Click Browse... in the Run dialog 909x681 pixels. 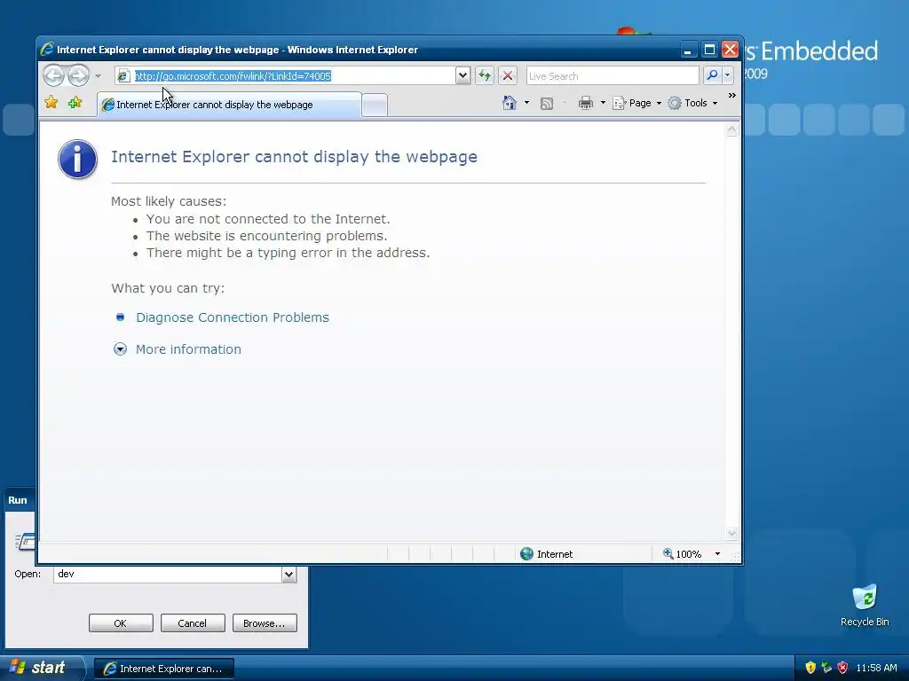click(265, 623)
